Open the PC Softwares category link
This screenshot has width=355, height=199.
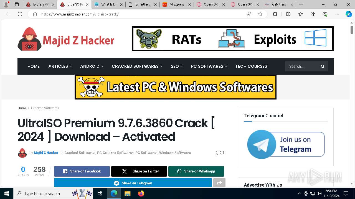point(146,153)
